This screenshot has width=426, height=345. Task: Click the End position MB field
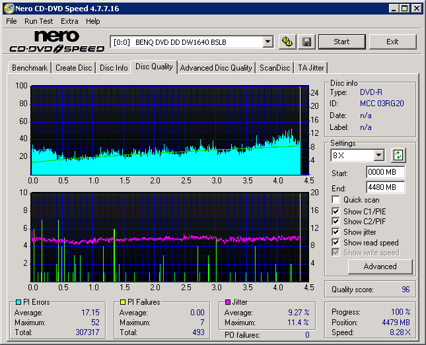(385, 187)
